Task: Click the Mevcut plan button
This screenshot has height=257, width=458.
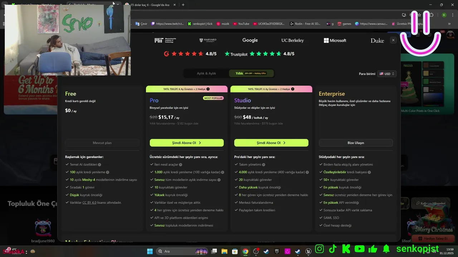Action: [102, 143]
